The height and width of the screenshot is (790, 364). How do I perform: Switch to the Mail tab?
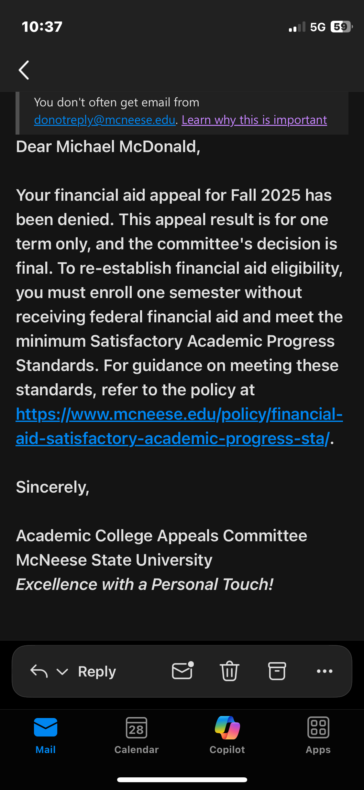[46, 735]
